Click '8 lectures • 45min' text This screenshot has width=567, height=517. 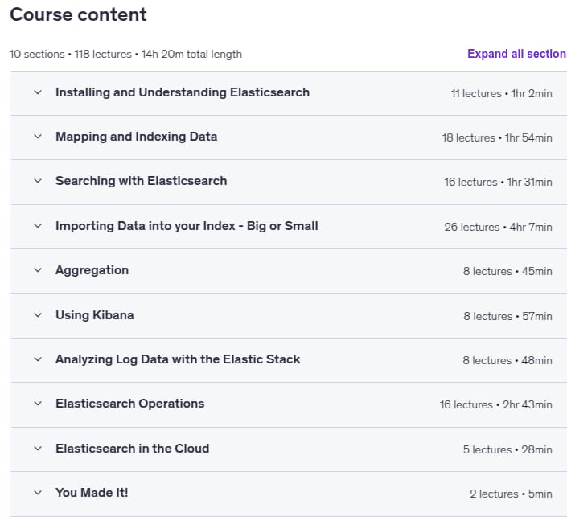pyautogui.click(x=507, y=271)
